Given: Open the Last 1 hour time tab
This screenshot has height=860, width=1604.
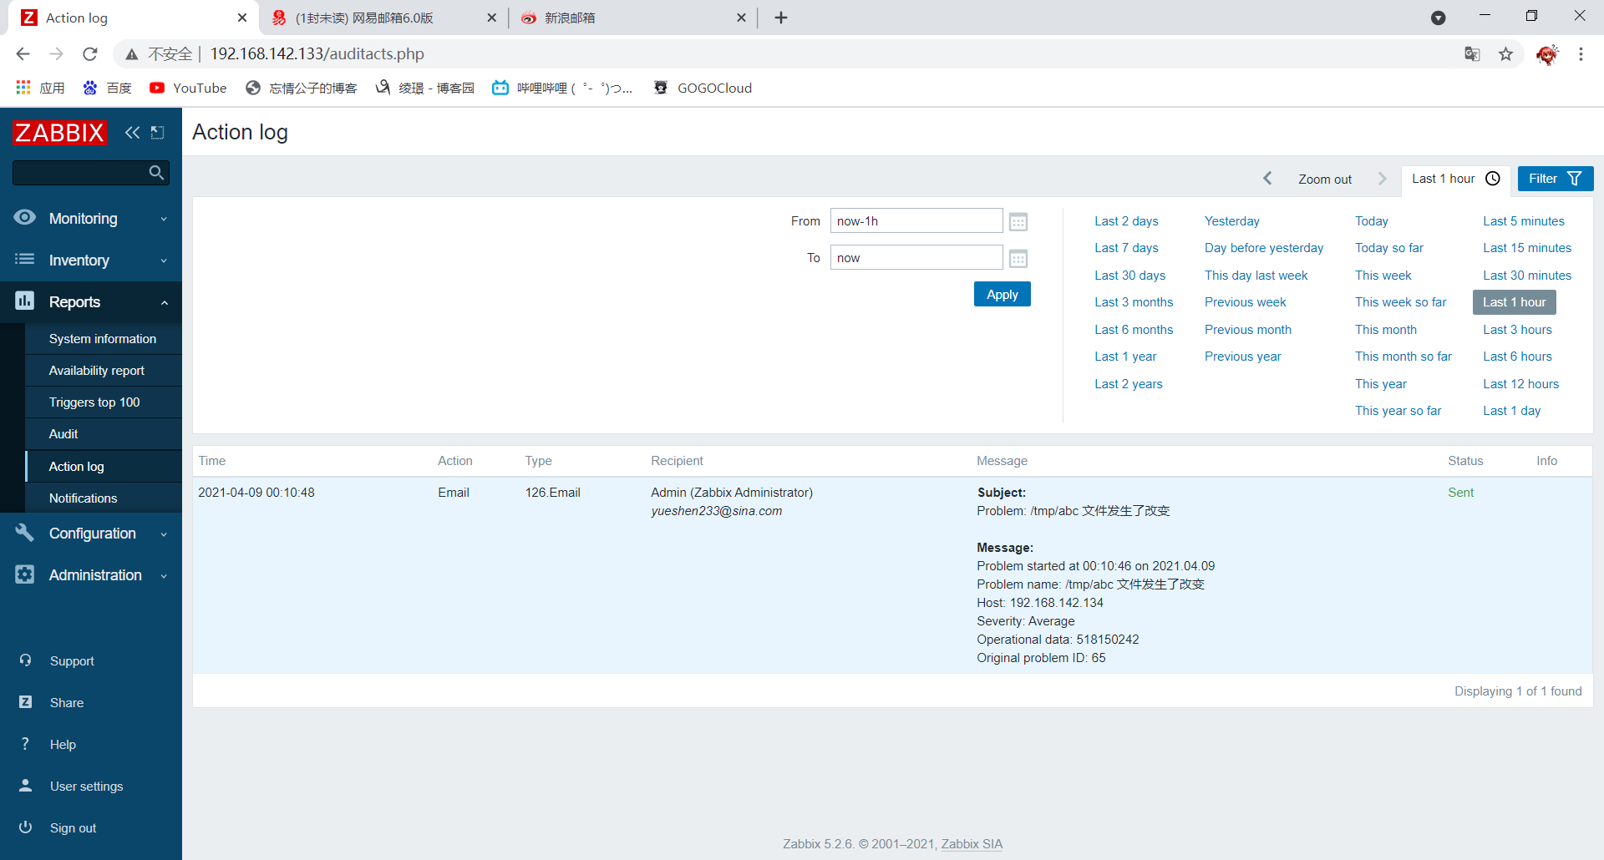Looking at the screenshot, I should pos(1455,179).
